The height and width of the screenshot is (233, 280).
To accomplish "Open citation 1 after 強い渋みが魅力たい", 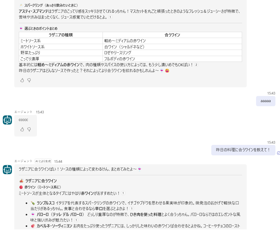I will 76,220.
